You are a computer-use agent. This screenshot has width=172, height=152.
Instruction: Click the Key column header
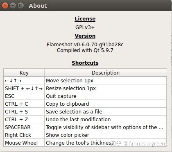click(24, 73)
